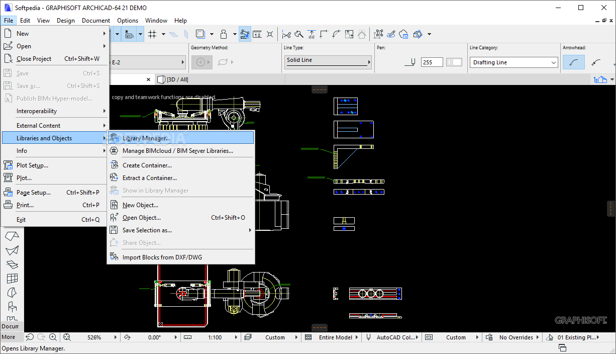Click the Entire Model partial structure display

click(x=332, y=337)
